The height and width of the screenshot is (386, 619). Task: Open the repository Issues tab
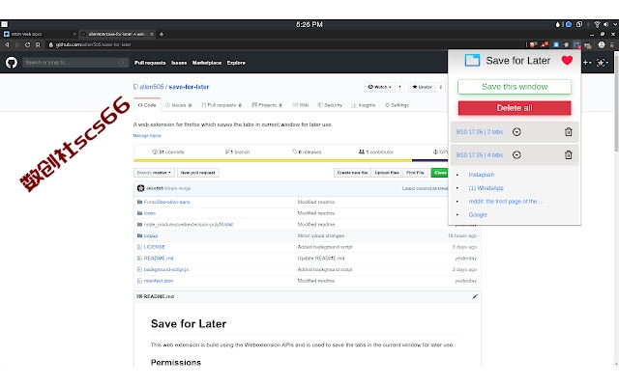178,105
